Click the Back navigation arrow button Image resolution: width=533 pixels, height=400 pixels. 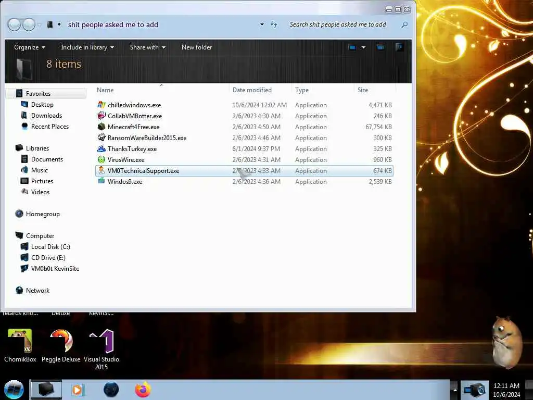[x=14, y=24]
